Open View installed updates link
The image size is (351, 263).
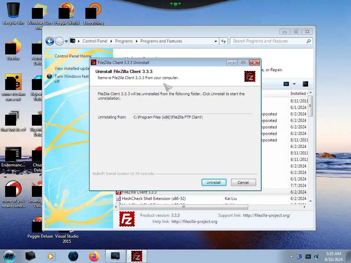coord(72,68)
